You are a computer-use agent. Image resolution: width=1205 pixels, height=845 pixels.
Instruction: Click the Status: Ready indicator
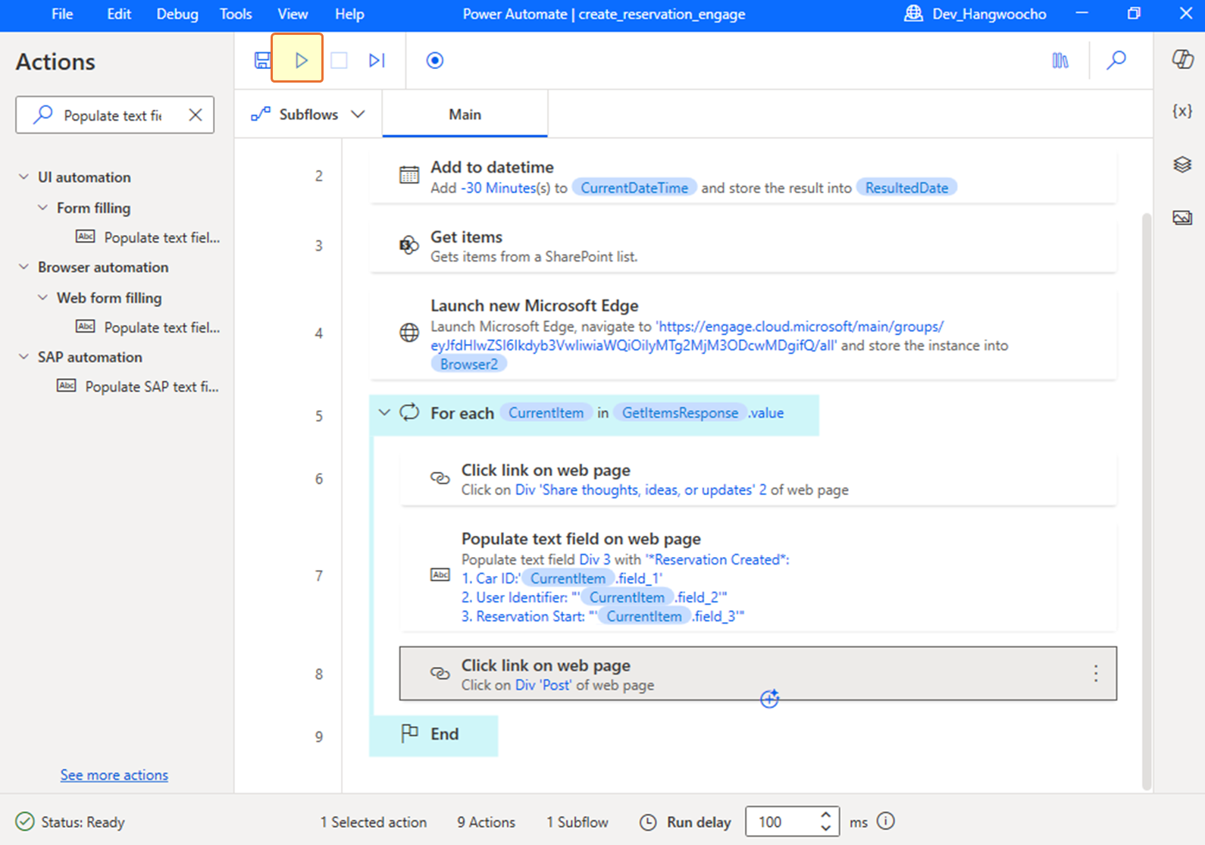[x=70, y=822]
